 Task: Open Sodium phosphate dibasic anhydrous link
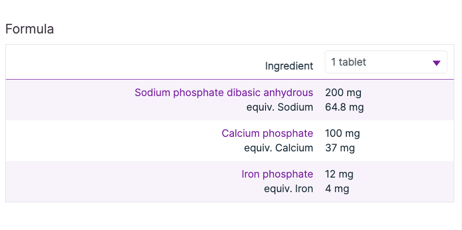(x=224, y=92)
